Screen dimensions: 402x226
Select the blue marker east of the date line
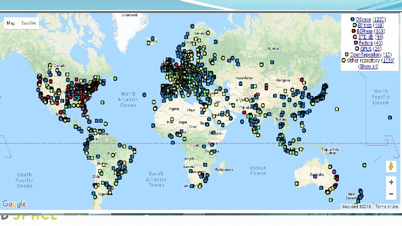tap(390, 118)
